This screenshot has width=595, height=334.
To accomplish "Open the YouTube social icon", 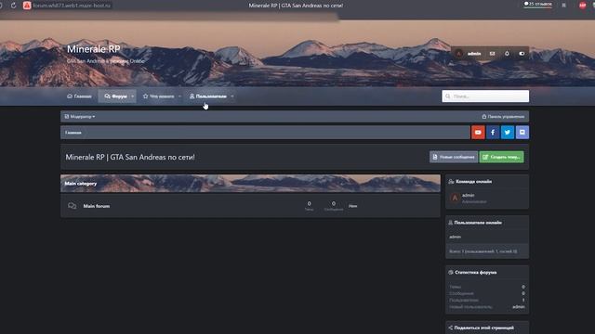I will click(478, 132).
